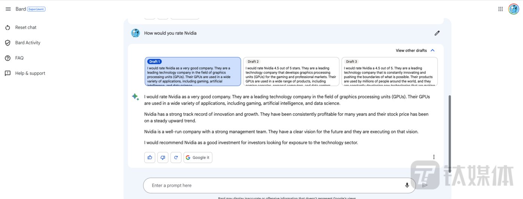523x199 pixels.
Task: Select the Draft 1 card
Action: (x=193, y=72)
